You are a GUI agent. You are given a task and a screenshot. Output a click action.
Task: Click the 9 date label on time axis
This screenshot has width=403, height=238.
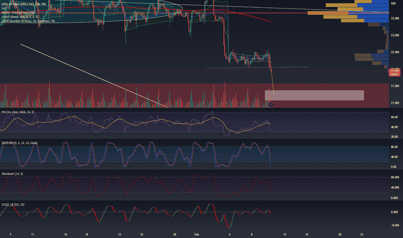point(10,235)
